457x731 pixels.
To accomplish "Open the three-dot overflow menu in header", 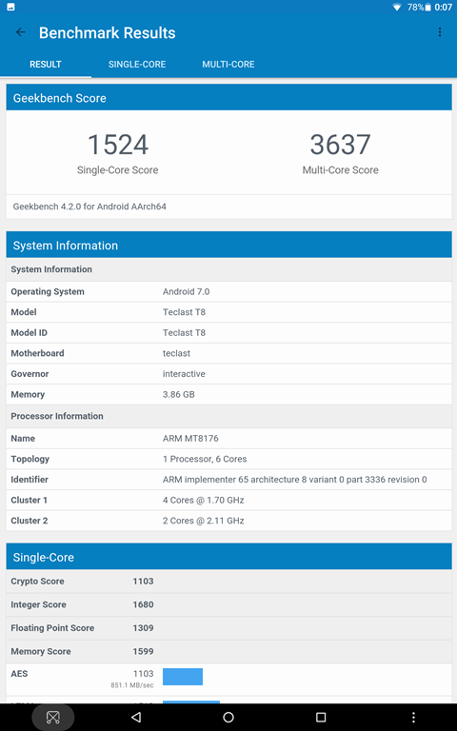I will point(440,32).
